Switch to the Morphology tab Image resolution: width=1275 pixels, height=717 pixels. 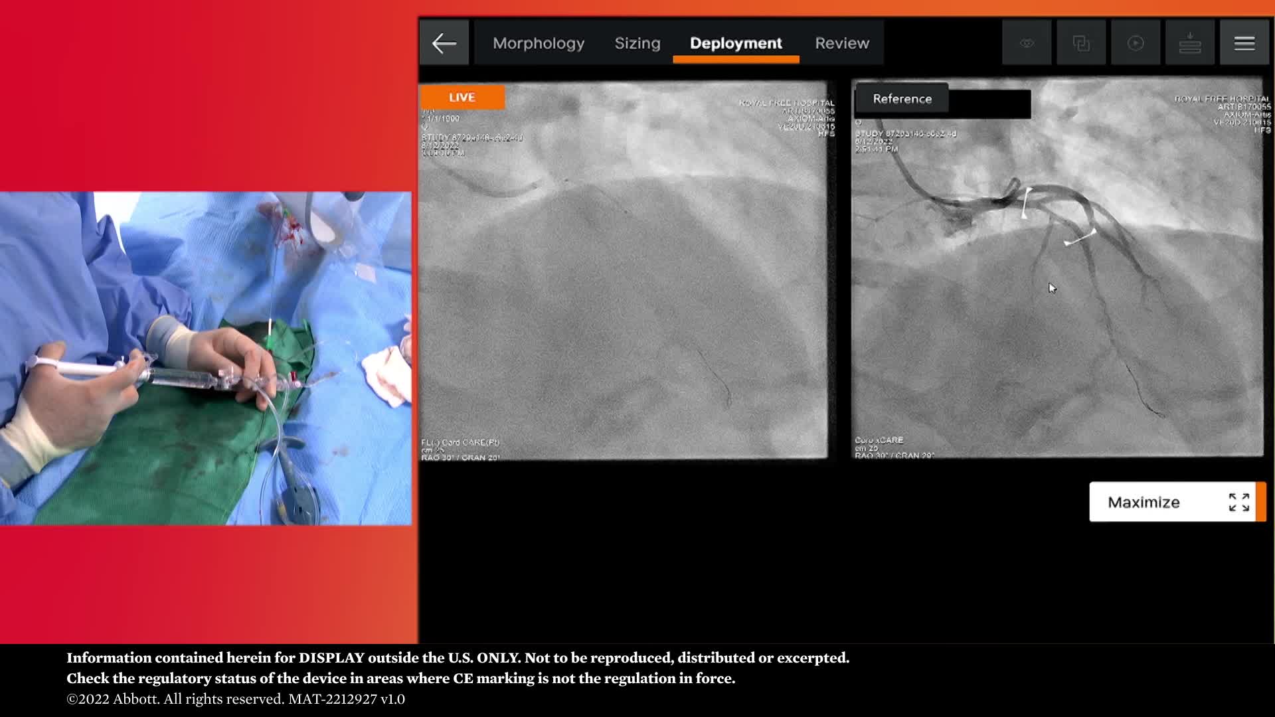coord(538,44)
